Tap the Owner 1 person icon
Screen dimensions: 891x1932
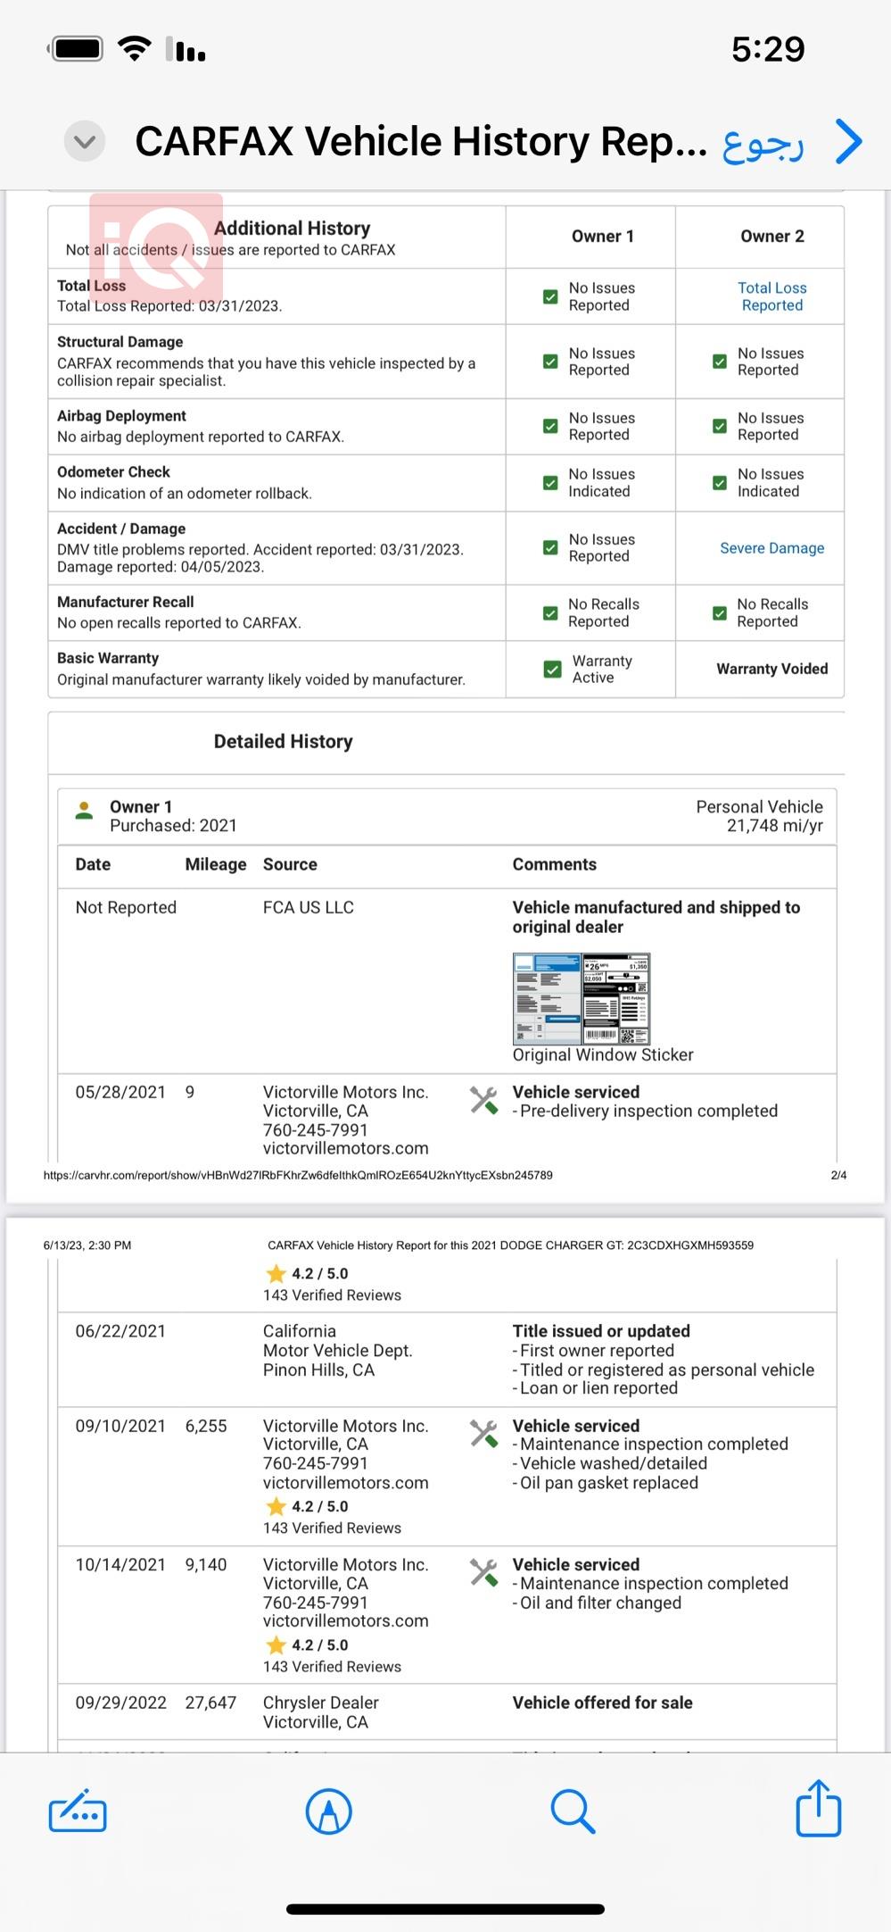point(85,811)
